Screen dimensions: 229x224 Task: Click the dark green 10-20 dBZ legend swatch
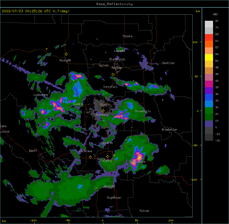coord(209,117)
